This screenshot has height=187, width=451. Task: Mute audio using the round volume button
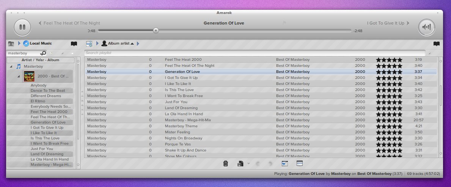[426, 27]
